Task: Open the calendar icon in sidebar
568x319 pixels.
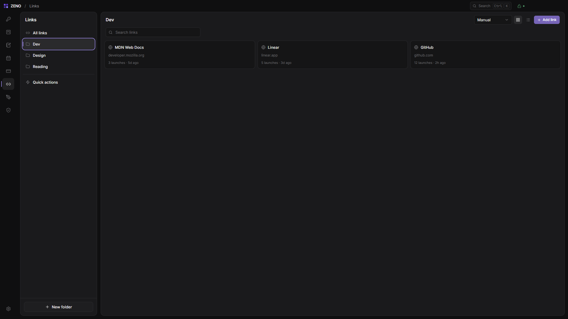Action: click(8, 58)
